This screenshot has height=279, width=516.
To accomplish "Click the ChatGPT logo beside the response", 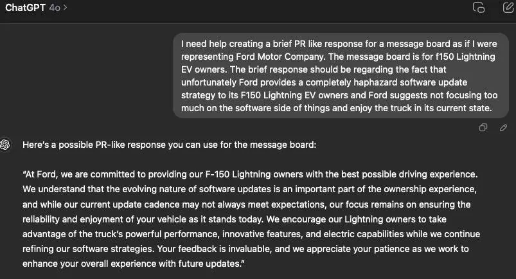I will pyautogui.click(x=6, y=145).
